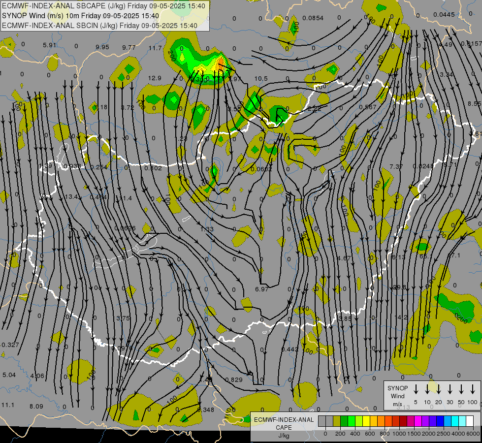
Task: Click 'ECMWF-INDEX-ANAL' label in CAPE legend
Action: [284, 420]
